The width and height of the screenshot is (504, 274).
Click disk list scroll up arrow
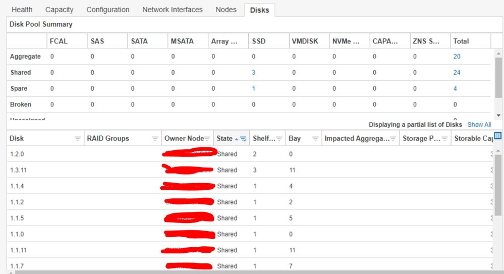[x=498, y=150]
